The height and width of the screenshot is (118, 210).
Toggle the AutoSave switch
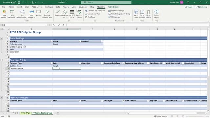13,2
